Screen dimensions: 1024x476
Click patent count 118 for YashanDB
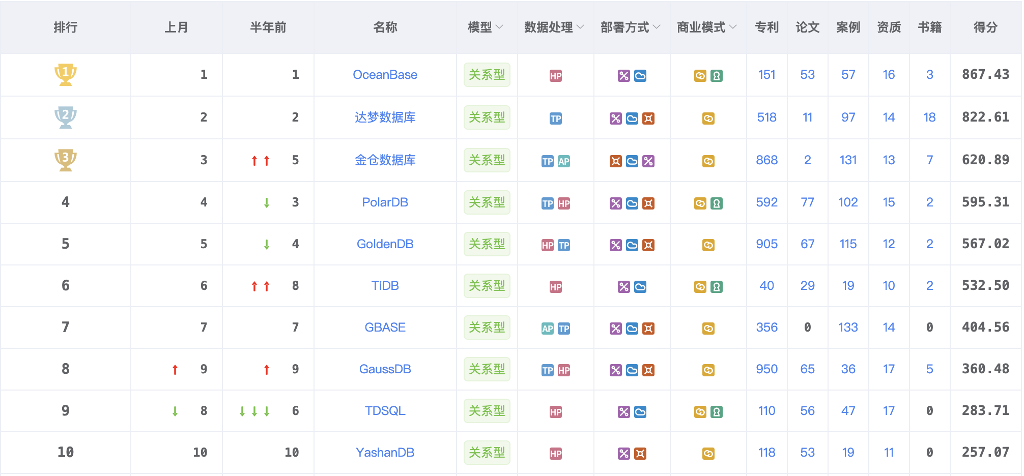(767, 453)
